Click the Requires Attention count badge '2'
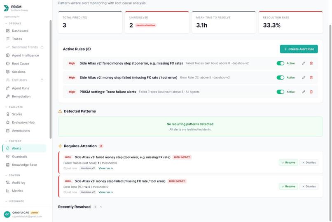 point(101,146)
